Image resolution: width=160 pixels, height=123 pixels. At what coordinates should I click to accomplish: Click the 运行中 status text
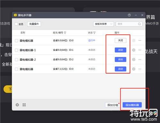(92, 40)
